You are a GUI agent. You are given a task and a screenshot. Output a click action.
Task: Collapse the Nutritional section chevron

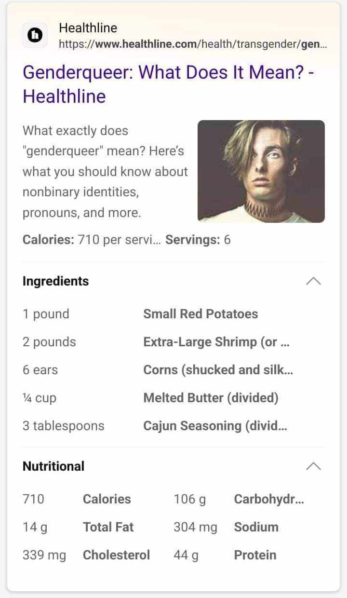(x=313, y=466)
